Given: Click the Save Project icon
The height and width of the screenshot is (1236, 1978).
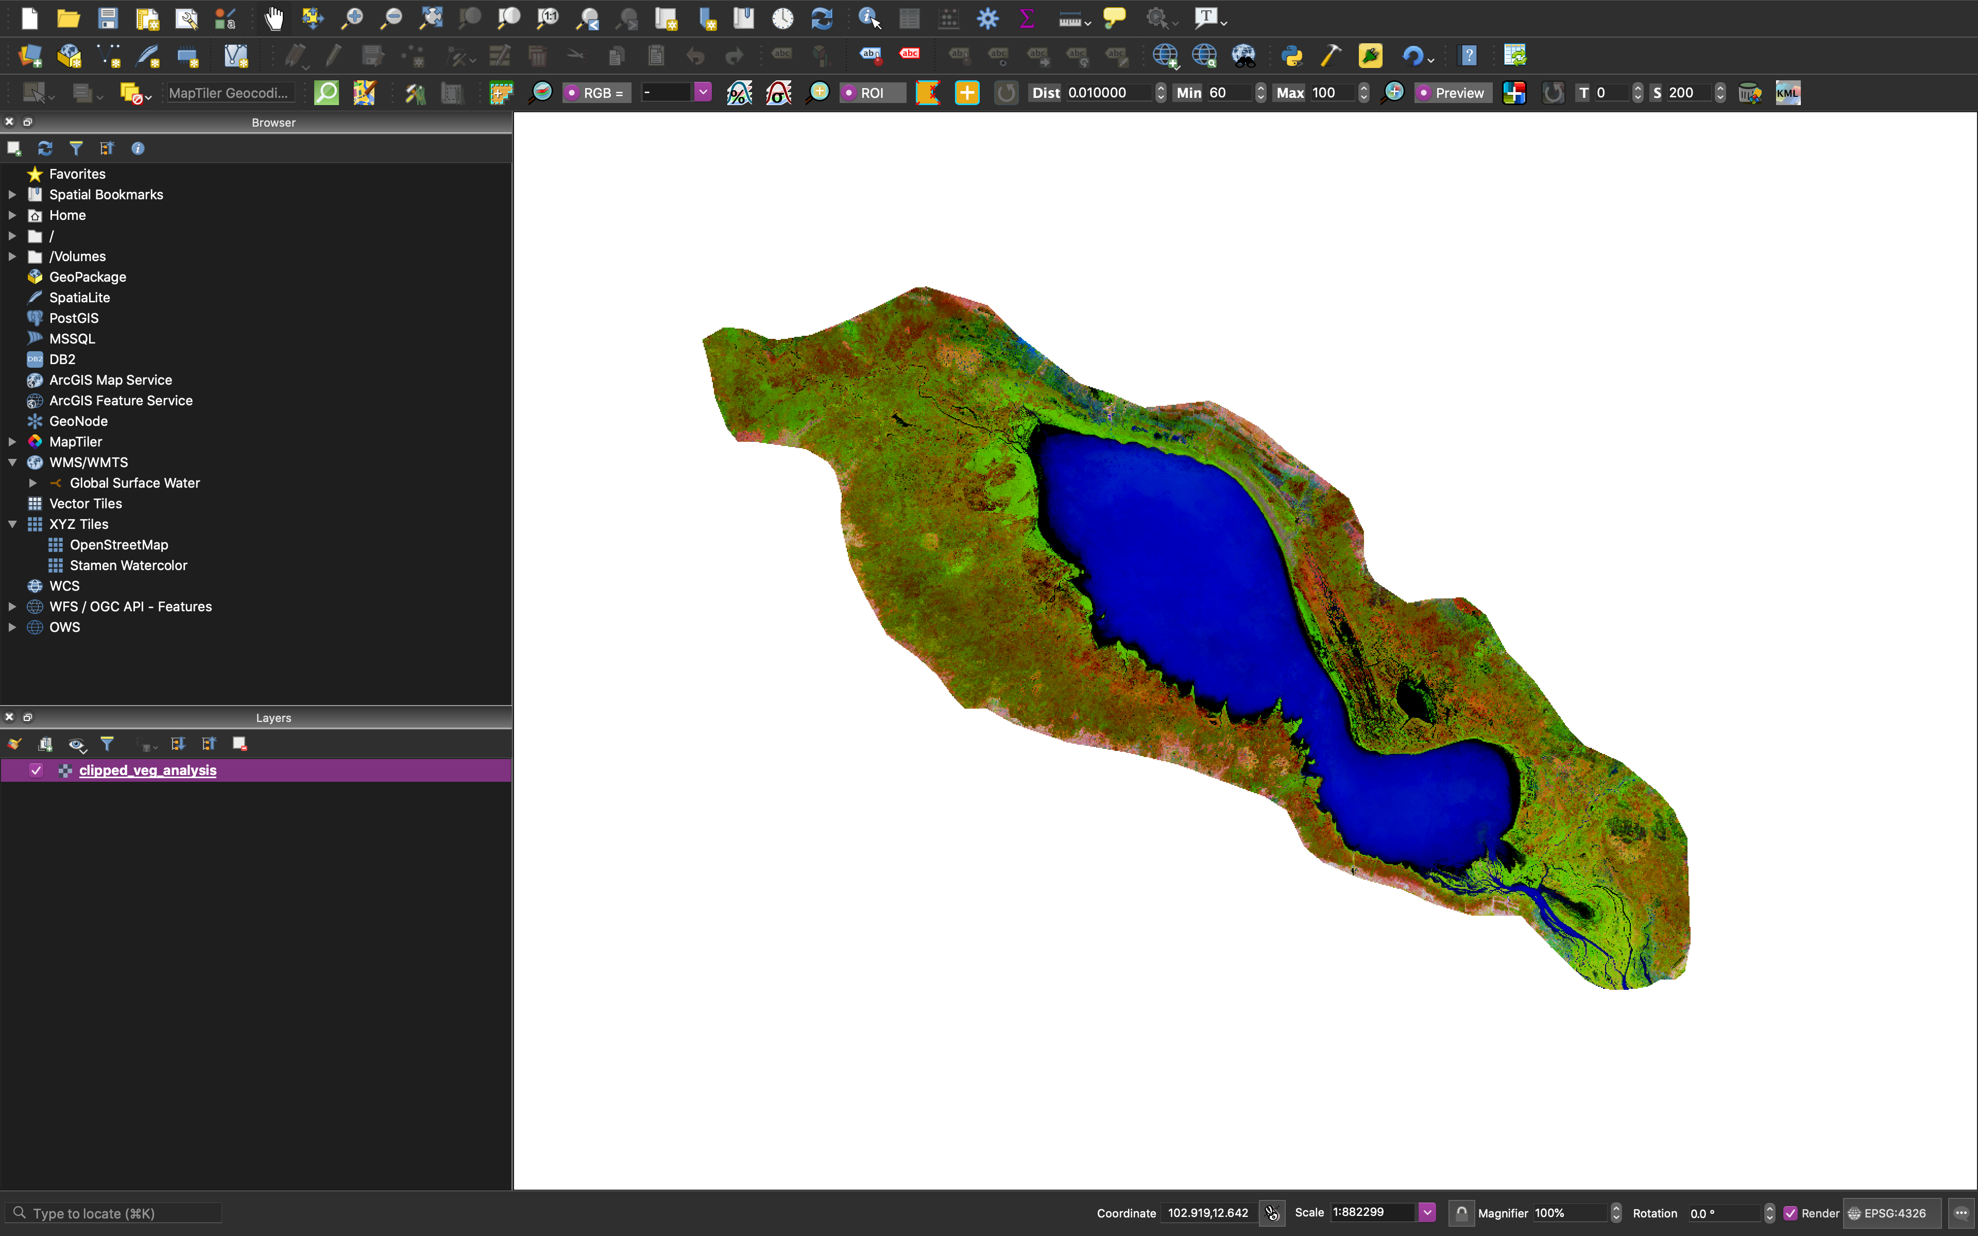Looking at the screenshot, I should (108, 18).
